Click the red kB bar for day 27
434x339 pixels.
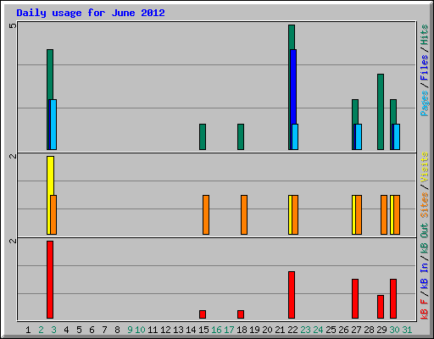[355, 299]
